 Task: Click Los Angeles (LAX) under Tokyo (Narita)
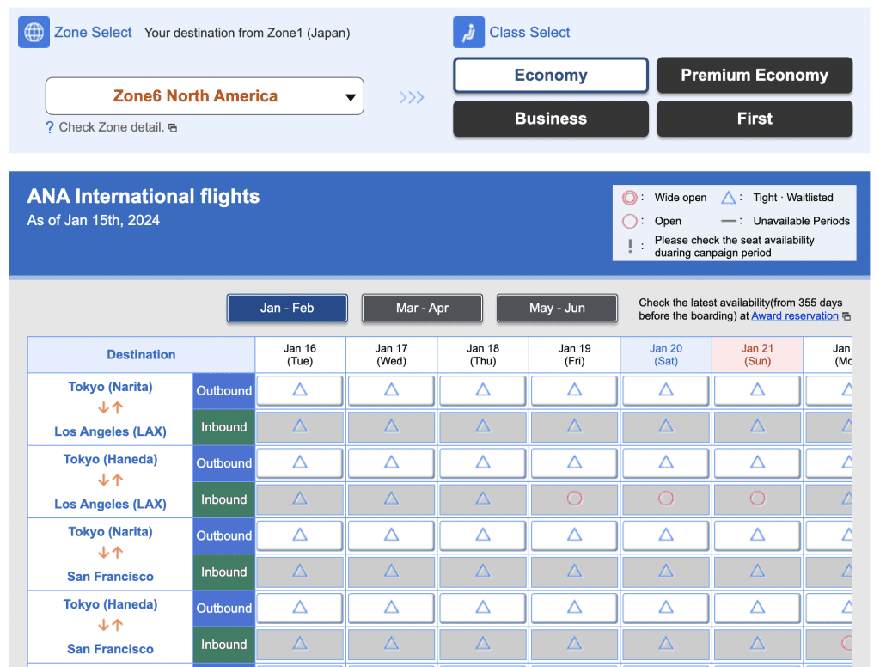point(111,431)
